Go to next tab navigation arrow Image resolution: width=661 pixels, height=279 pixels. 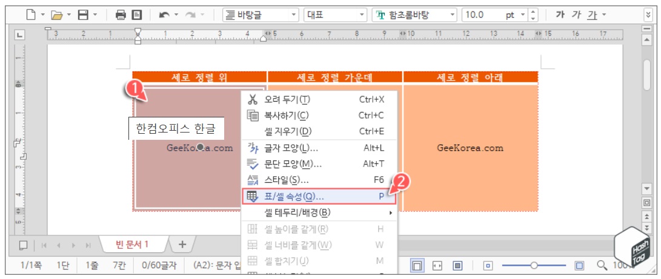click(x=73, y=245)
